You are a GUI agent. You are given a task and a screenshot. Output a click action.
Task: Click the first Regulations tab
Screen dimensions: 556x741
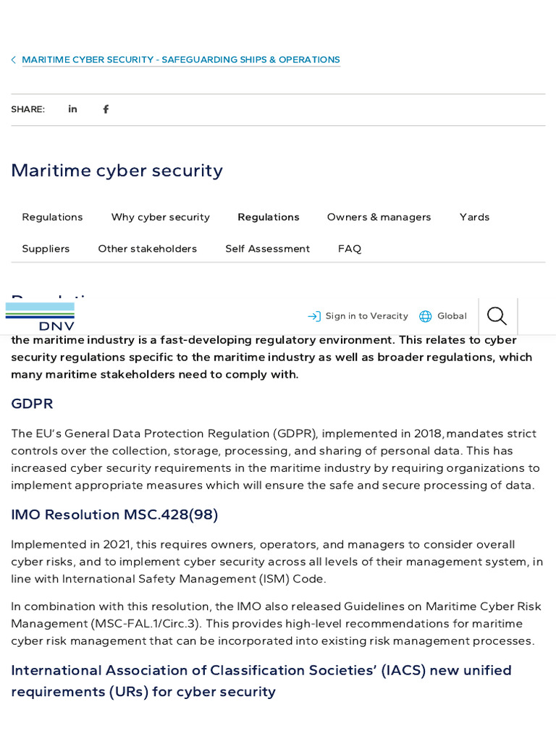(52, 217)
